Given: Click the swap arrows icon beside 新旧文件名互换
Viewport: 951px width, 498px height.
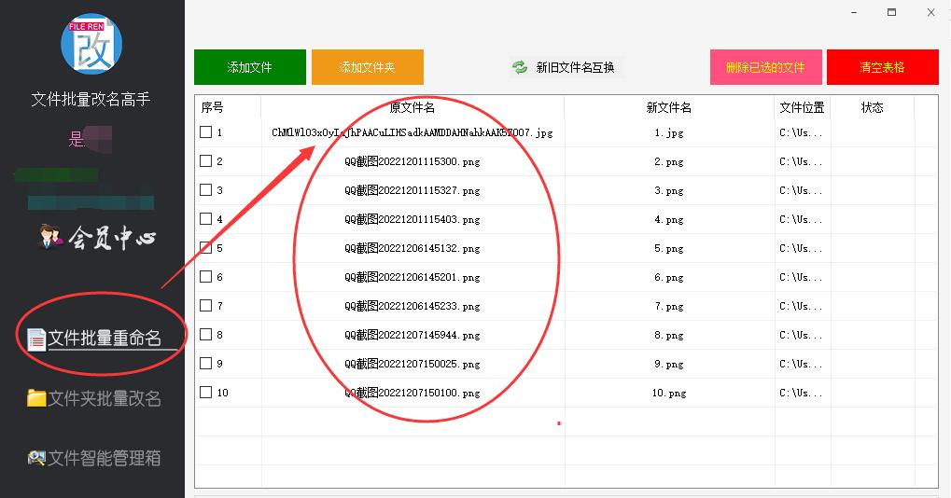Looking at the screenshot, I should pyautogui.click(x=520, y=67).
